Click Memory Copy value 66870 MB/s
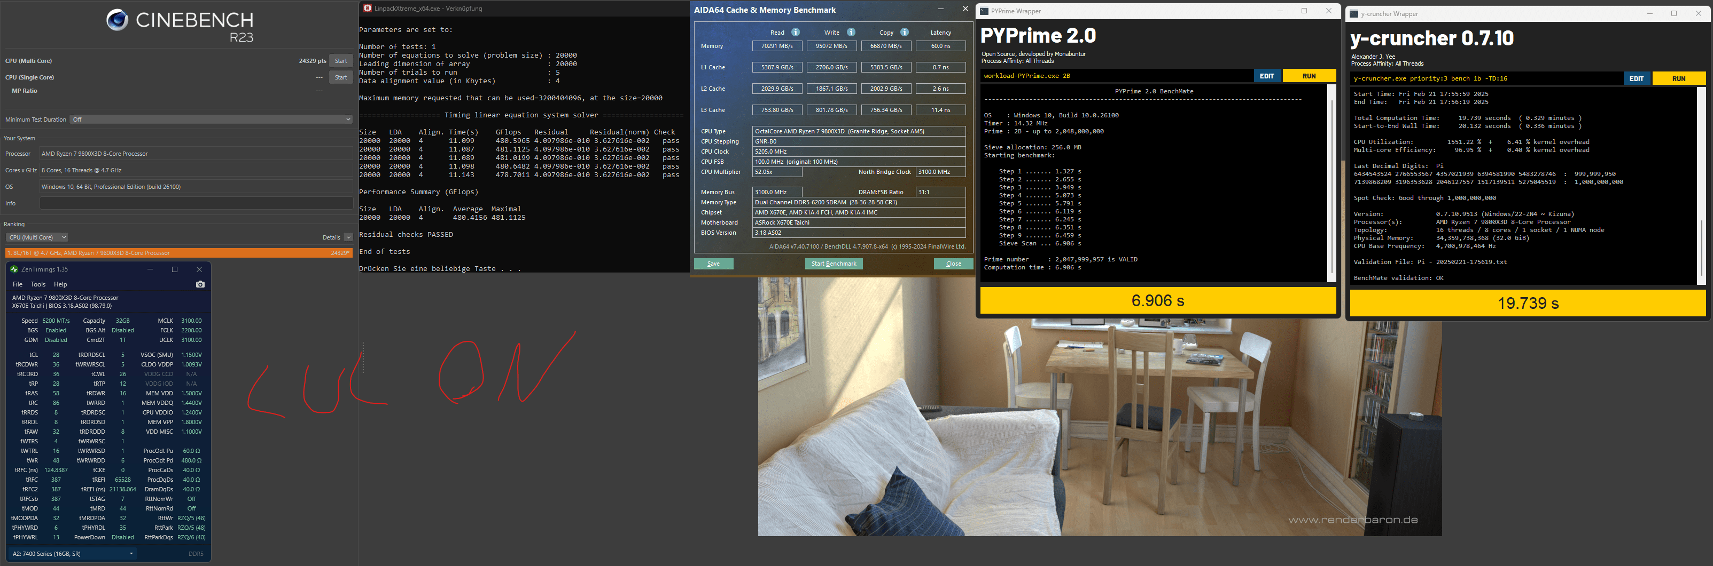 [886, 46]
